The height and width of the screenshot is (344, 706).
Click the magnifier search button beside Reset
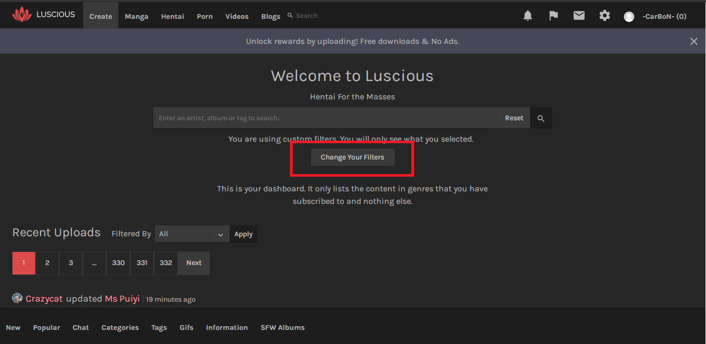pos(541,118)
